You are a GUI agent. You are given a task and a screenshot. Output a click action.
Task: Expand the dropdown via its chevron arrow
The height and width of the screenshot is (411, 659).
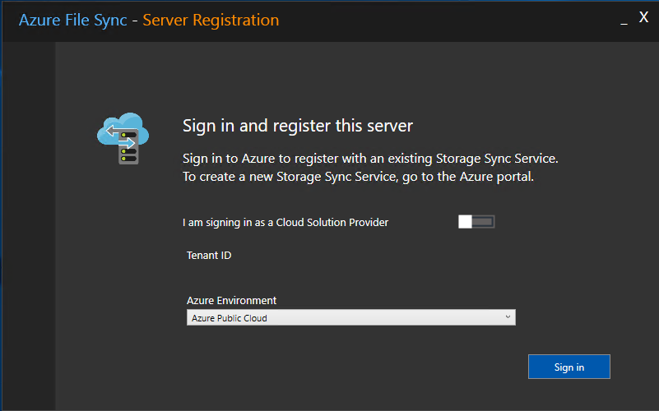point(508,317)
